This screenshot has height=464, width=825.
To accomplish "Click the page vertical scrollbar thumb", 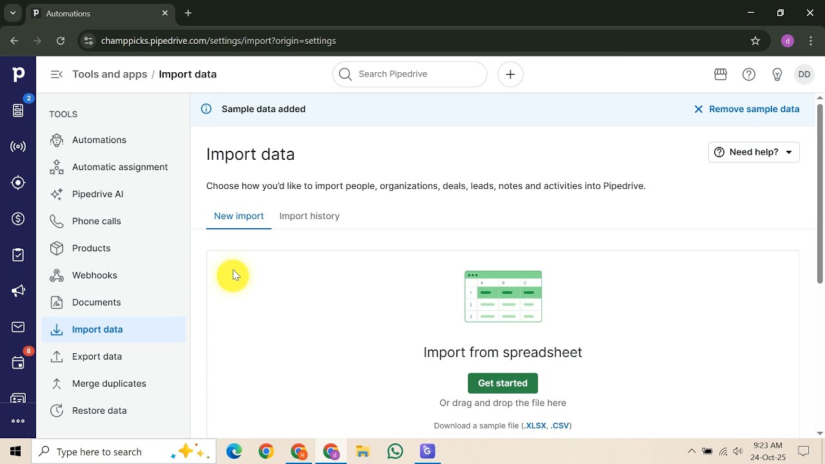I will pos(820,193).
